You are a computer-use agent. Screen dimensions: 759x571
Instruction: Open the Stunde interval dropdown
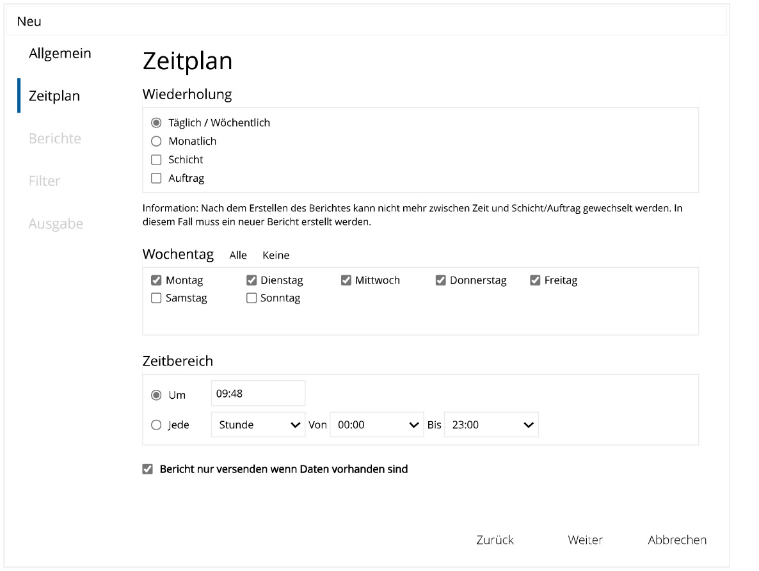point(258,425)
